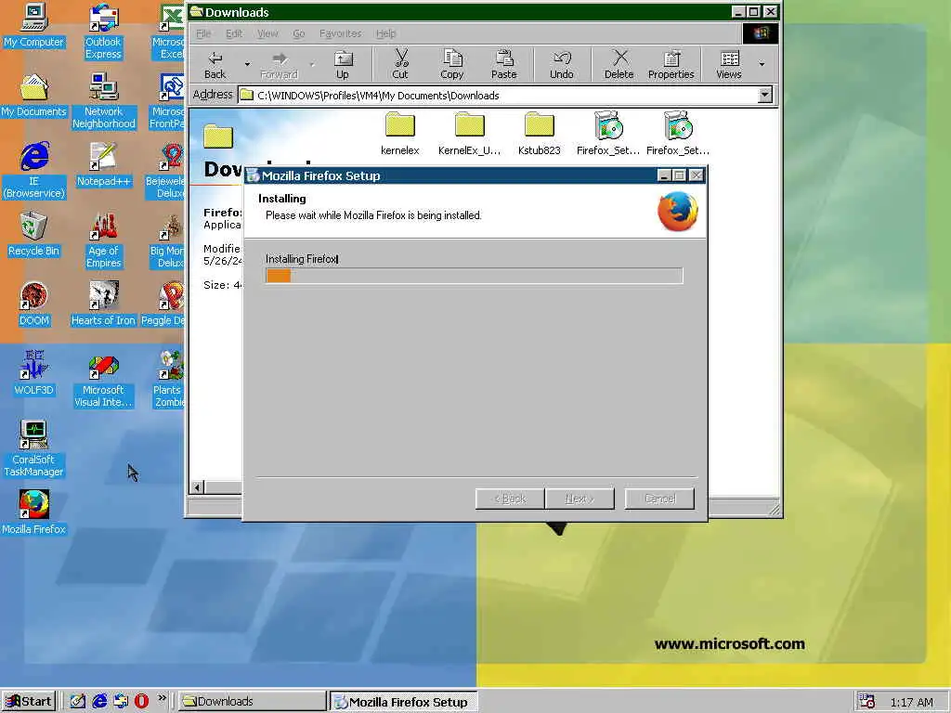Viewport: 951px width, 713px height.
Task: Select the Outlook Express desktop icon
Action: [x=103, y=32]
